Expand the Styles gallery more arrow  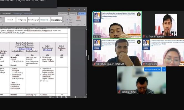pos(63,22)
